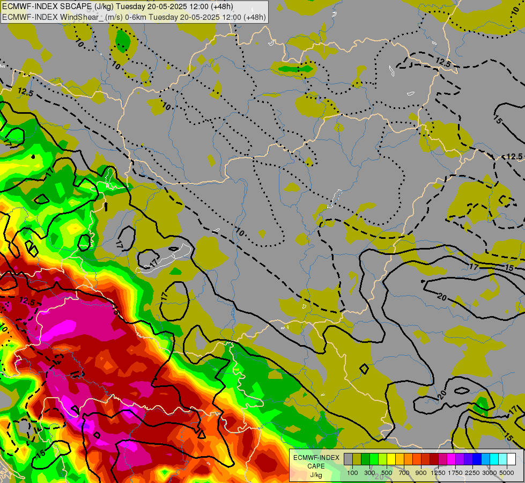Image resolution: width=525 pixels, height=483 pixels.
Task: Select the dark maroon red legend swatch
Action: coord(434,459)
